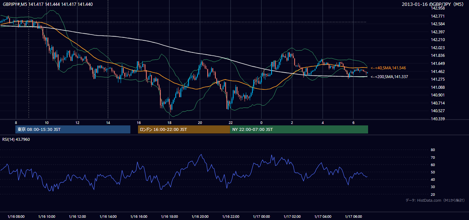
Task: Click price level 141.836 on axis
Action: [x=438, y=55]
